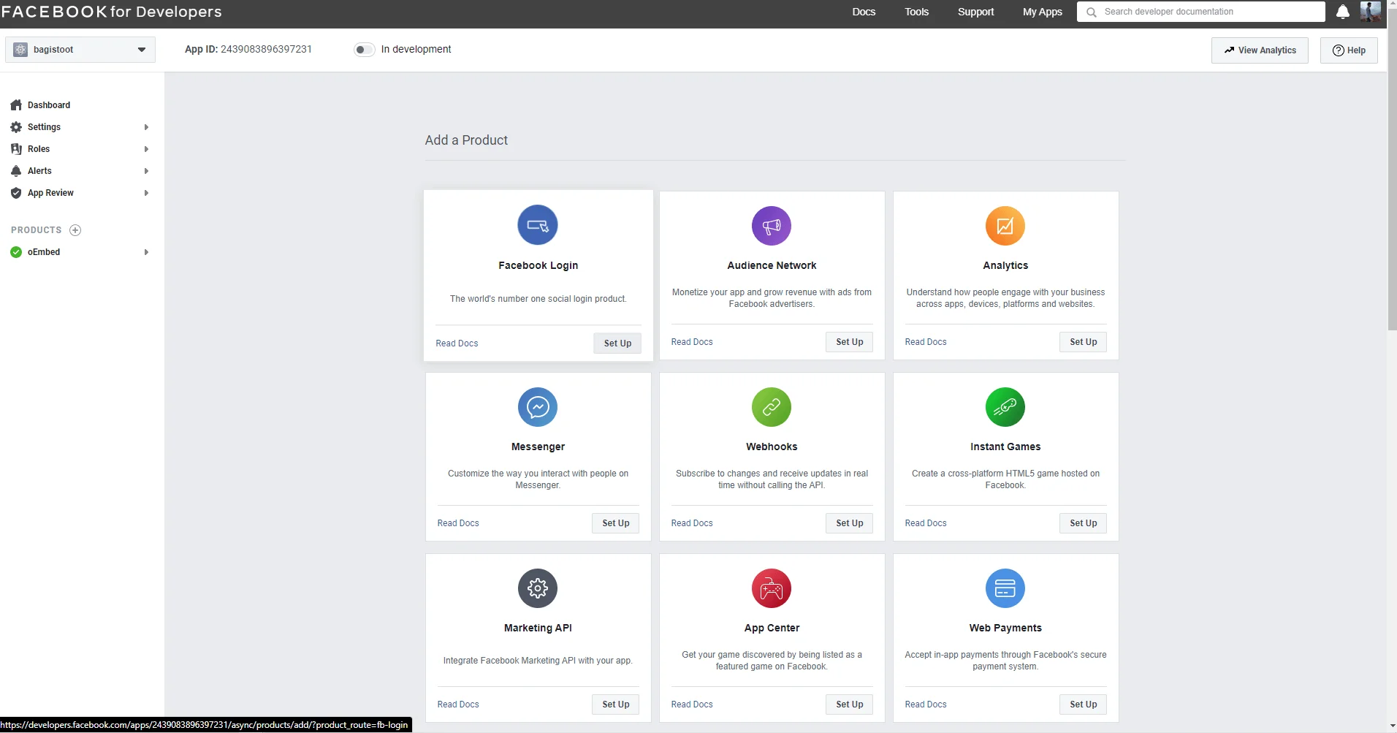Open Read Docs link for Webhooks
This screenshot has width=1397, height=733.
tap(692, 523)
